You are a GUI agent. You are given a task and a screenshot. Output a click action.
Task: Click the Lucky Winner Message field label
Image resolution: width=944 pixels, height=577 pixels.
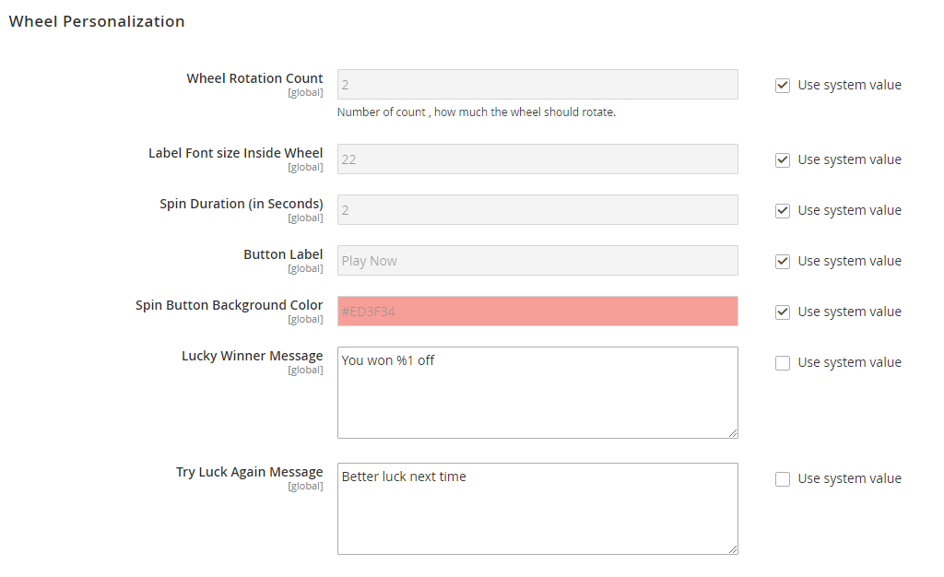pyautogui.click(x=252, y=356)
